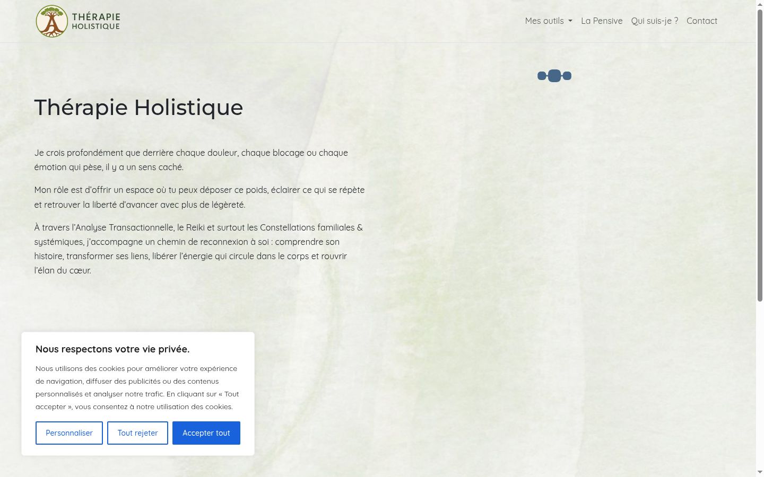The height and width of the screenshot is (477, 764).
Task: Click the scrollbar up arrow
Action: pos(760,4)
